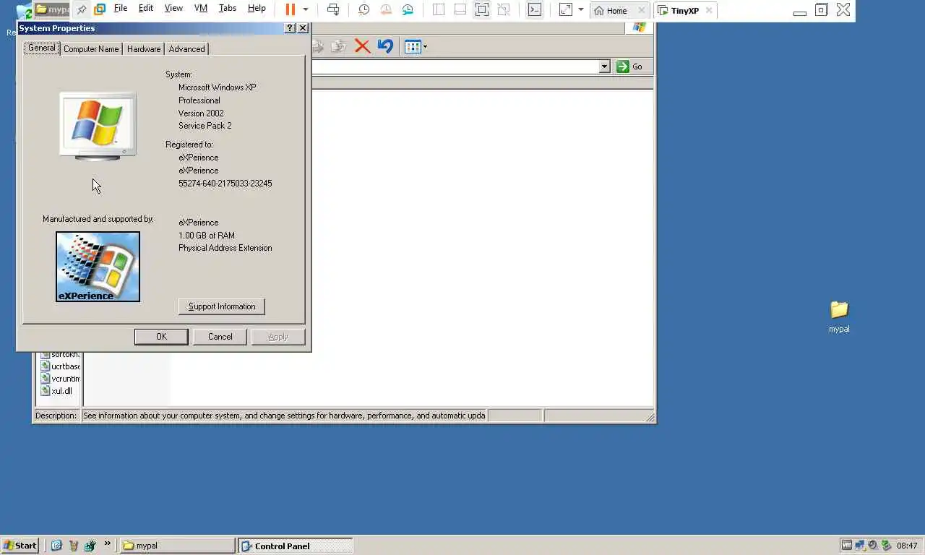Close the Home tab
925x555 pixels.
(x=642, y=10)
